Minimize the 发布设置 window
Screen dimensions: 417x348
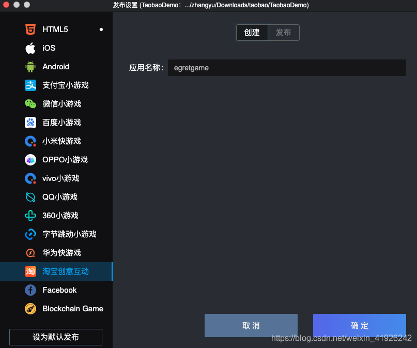click(x=17, y=5)
